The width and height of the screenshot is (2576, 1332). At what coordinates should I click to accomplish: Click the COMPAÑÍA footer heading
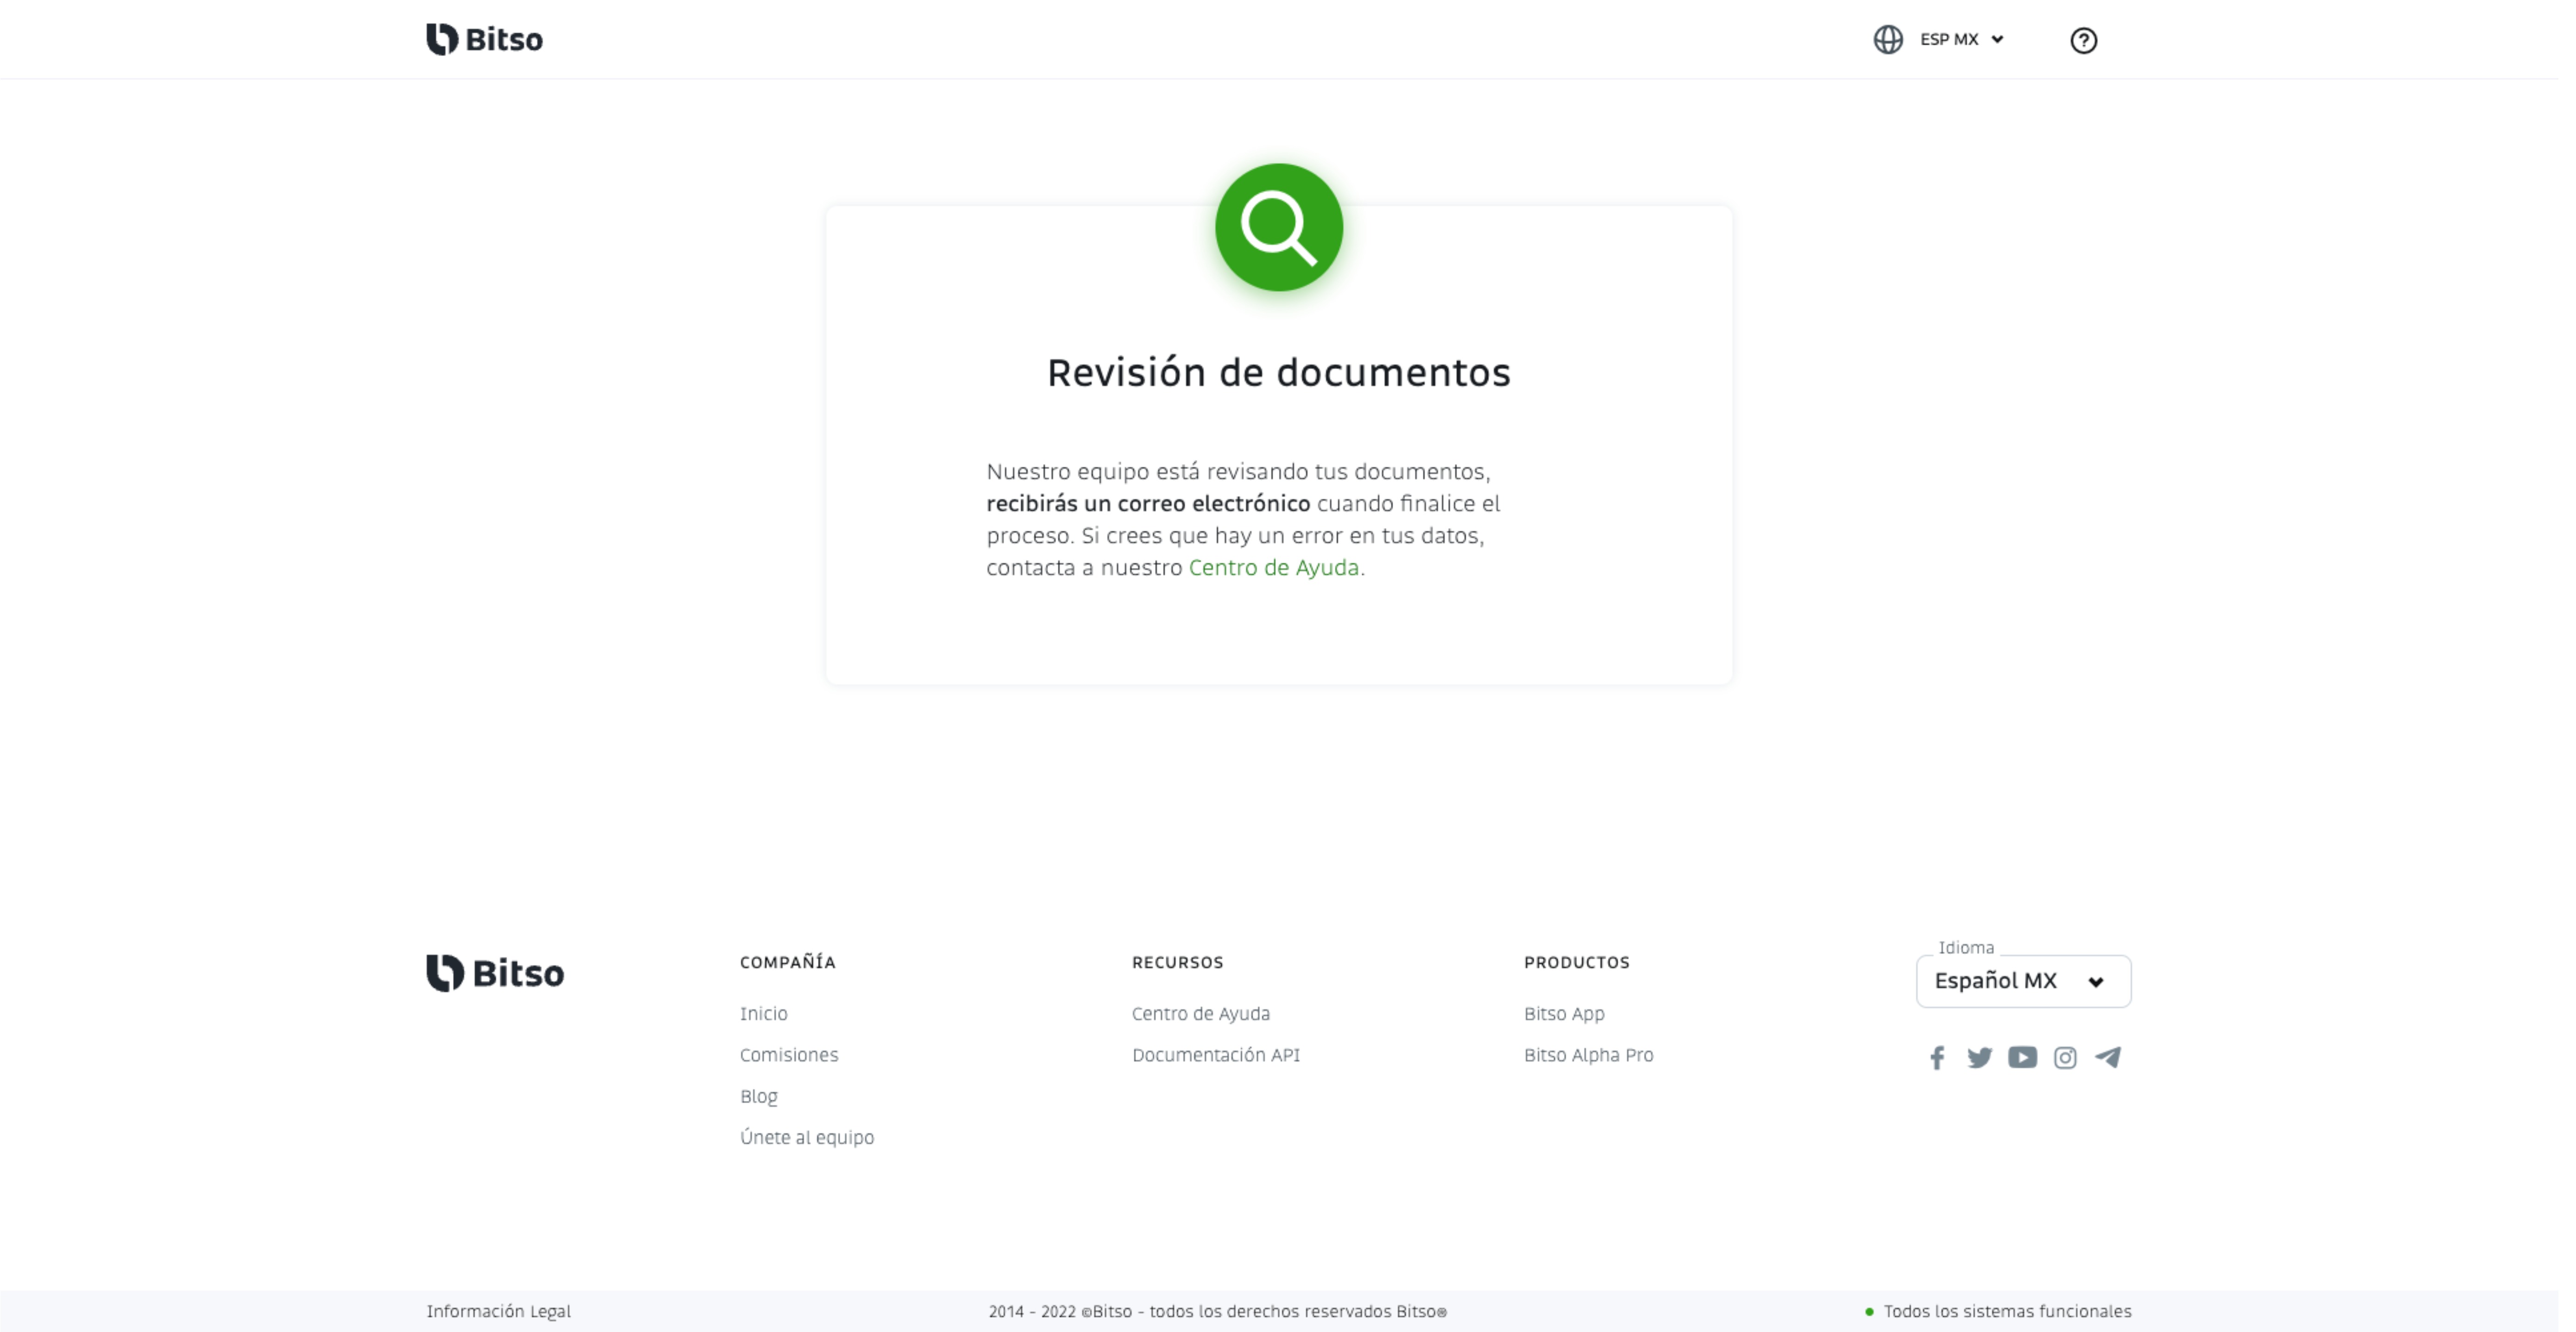pos(787,961)
